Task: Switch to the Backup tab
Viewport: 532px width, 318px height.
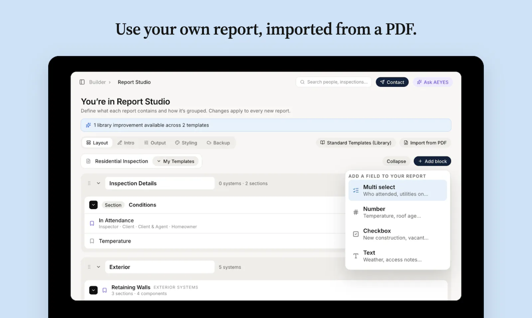Action: [218, 143]
